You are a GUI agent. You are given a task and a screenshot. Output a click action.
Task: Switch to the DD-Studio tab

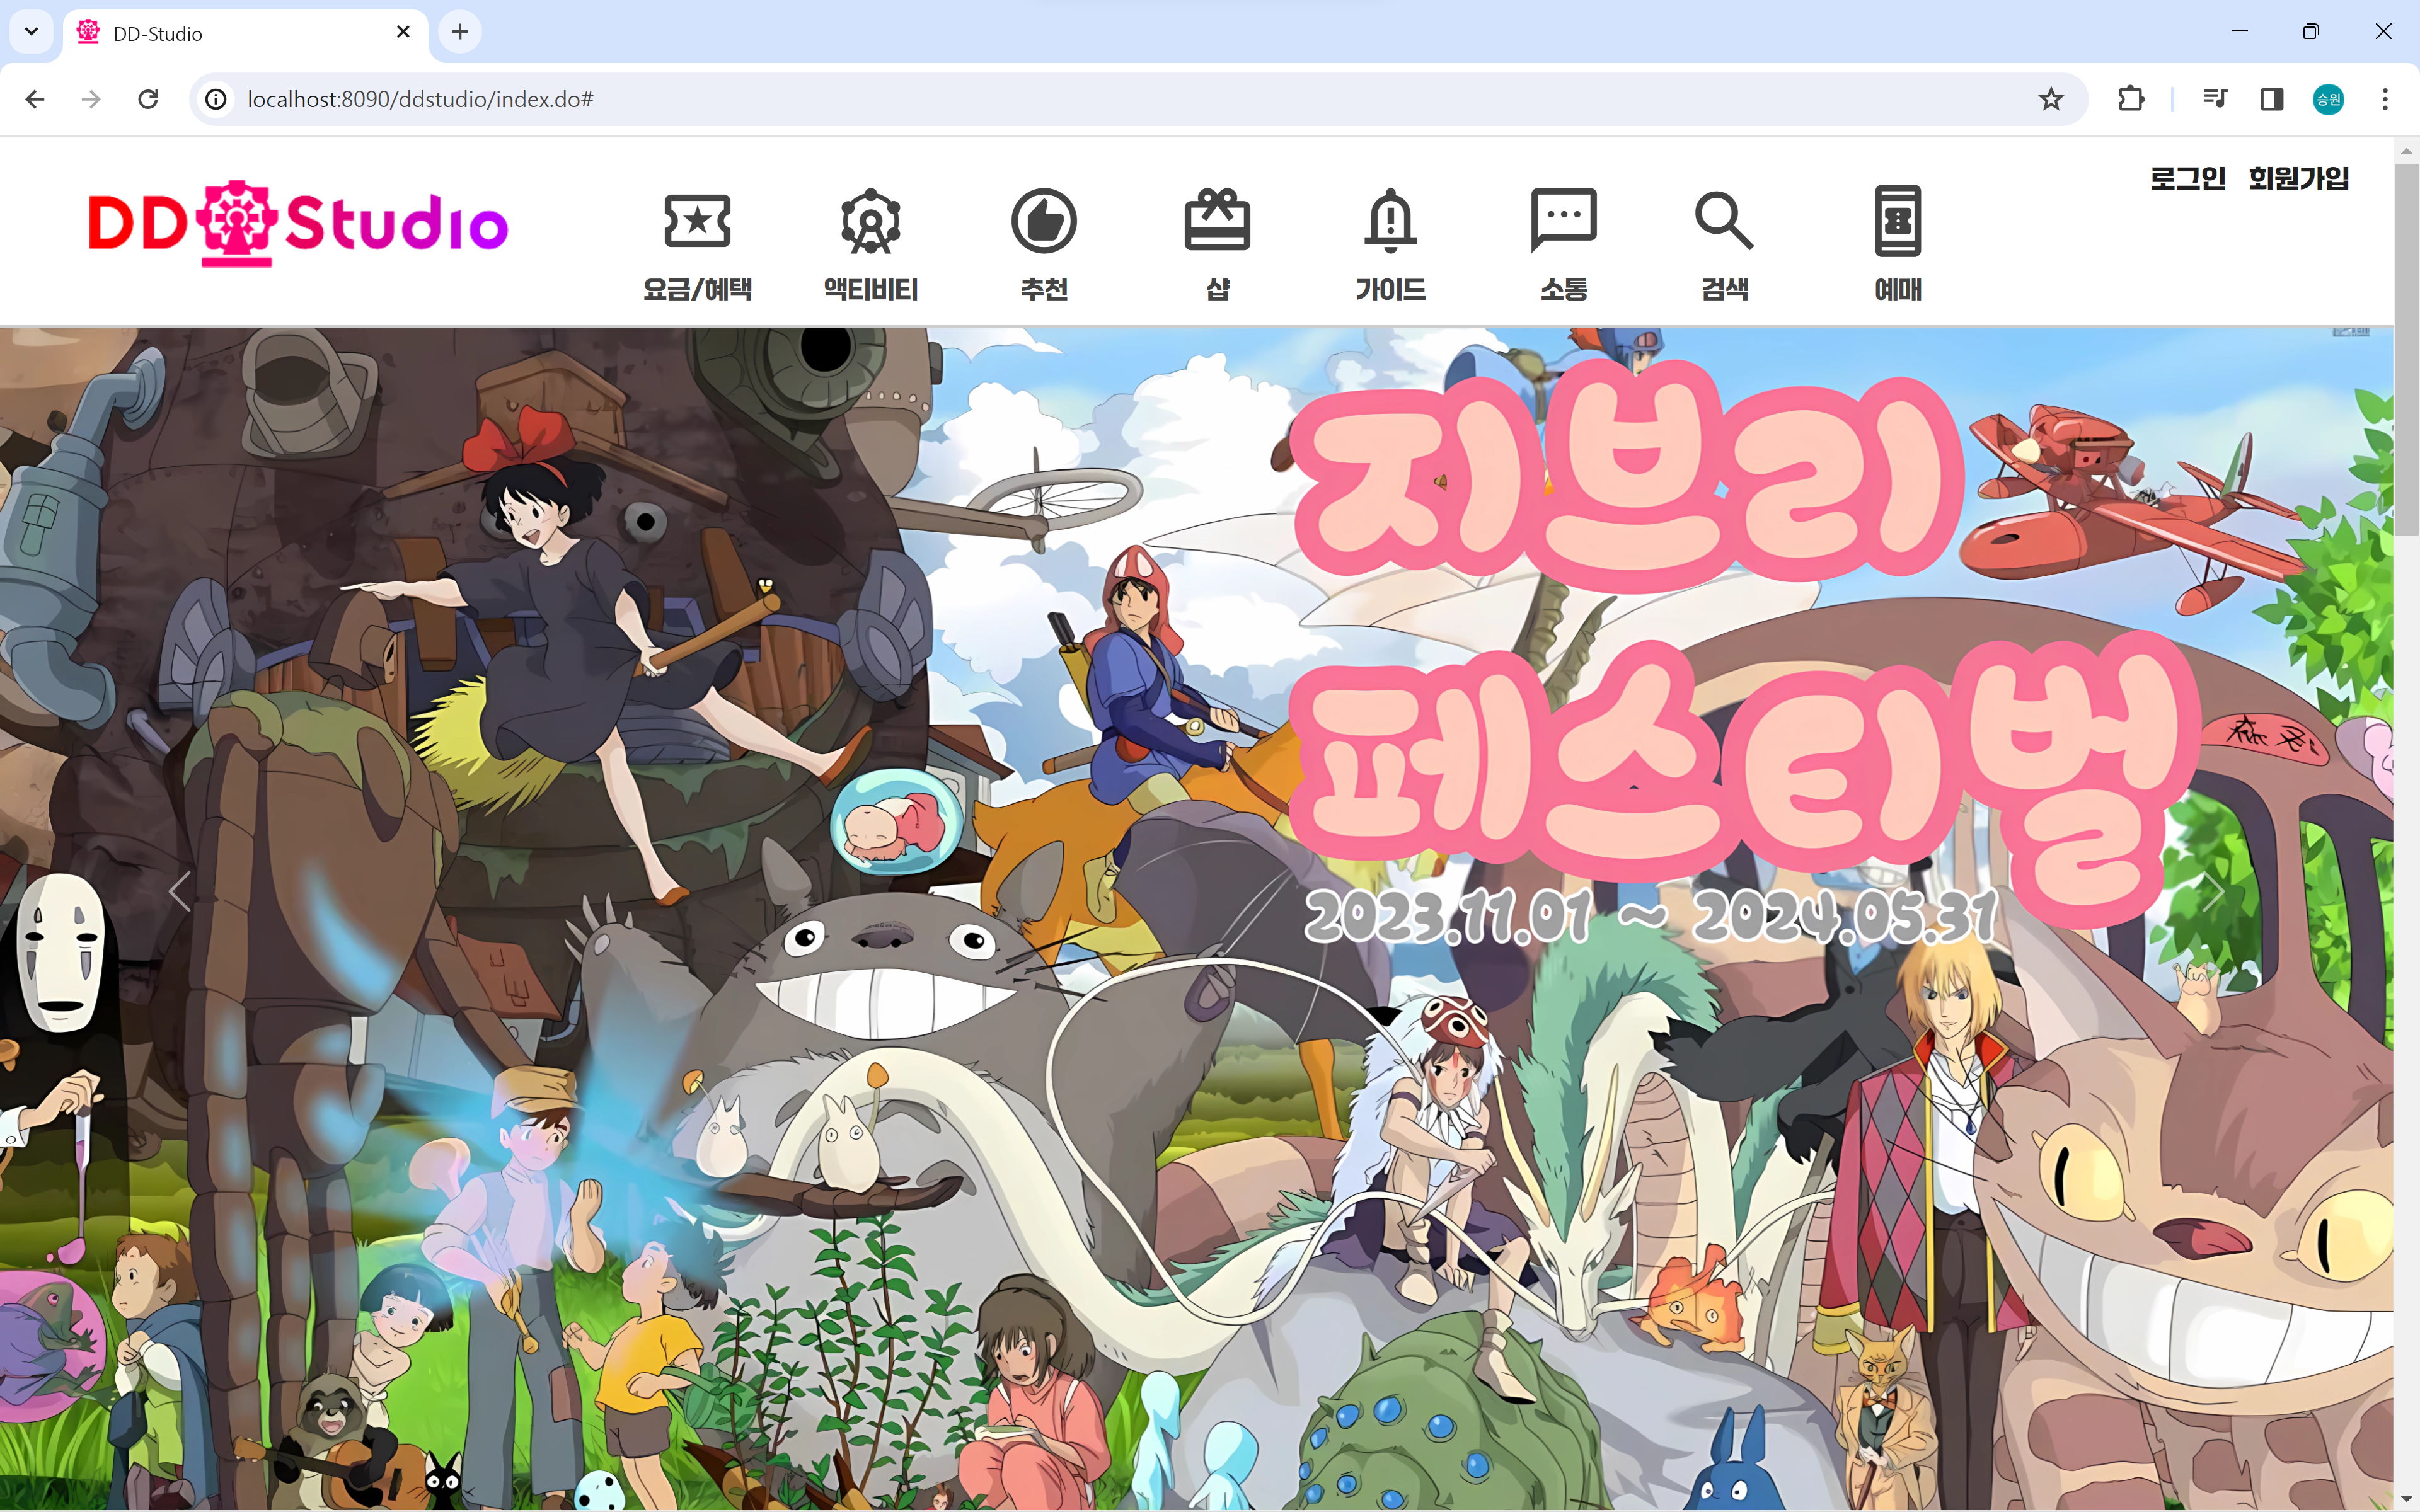click(x=245, y=33)
